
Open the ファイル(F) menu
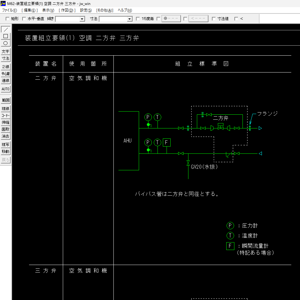click(9, 10)
